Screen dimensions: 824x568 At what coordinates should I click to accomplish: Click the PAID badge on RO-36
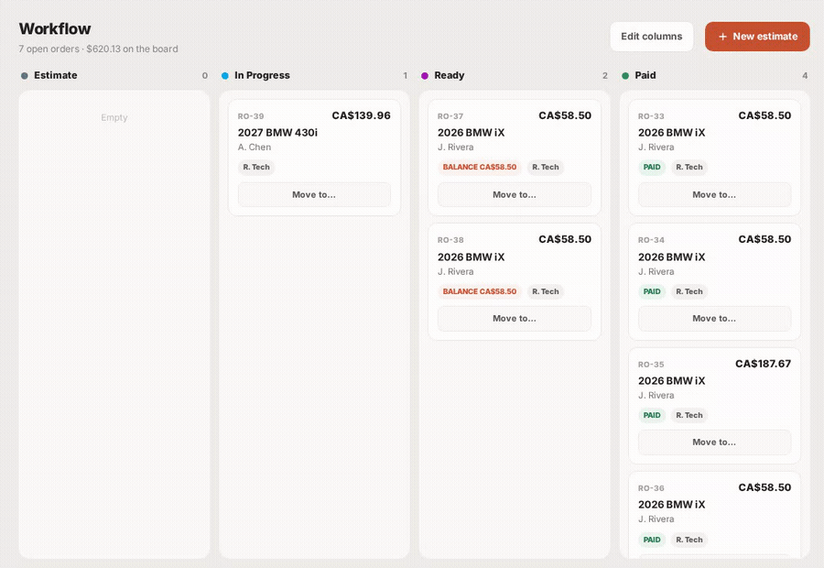tap(652, 540)
